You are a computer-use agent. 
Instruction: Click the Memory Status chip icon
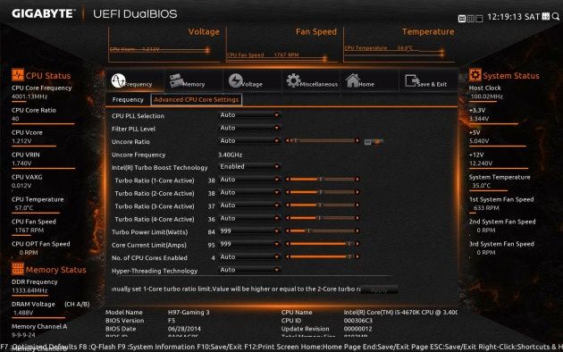coord(18,269)
